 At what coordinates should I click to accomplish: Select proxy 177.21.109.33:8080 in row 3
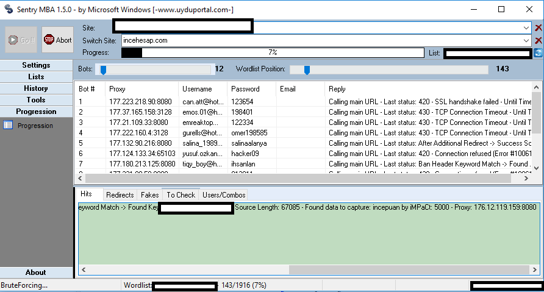coord(138,123)
